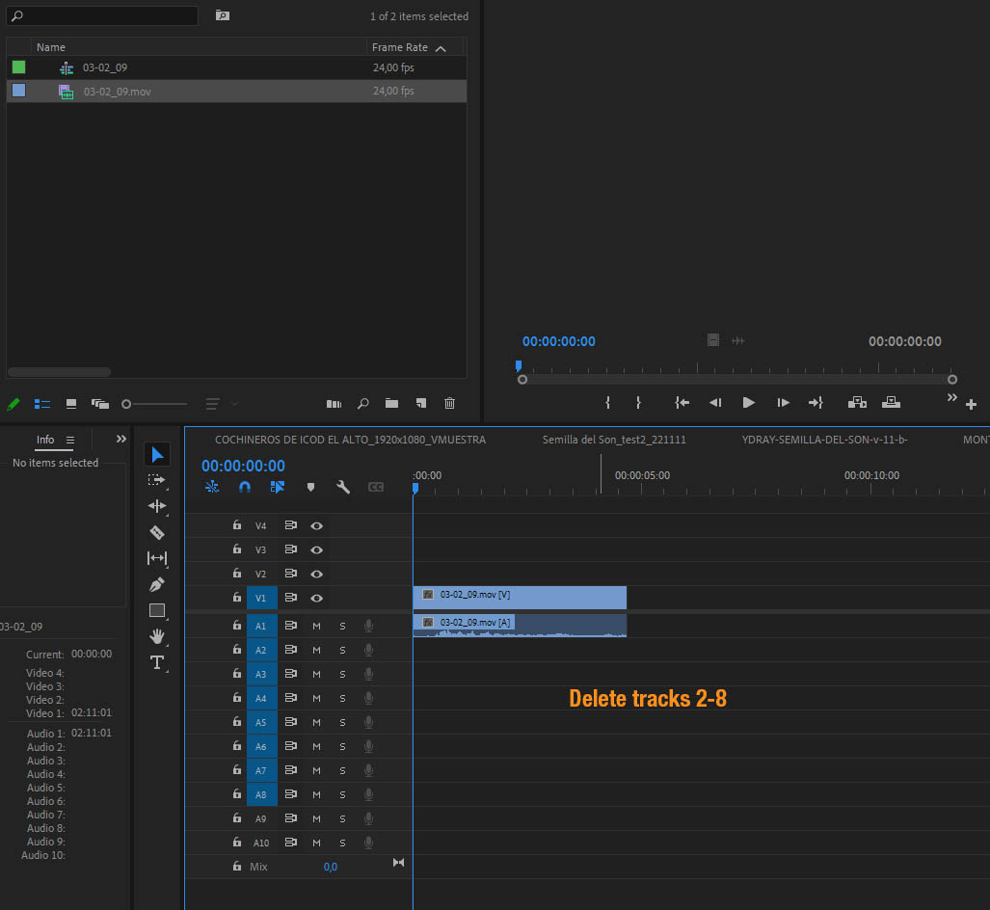Create a new bin in the Project panel
The image size is (990, 910).
(x=391, y=403)
